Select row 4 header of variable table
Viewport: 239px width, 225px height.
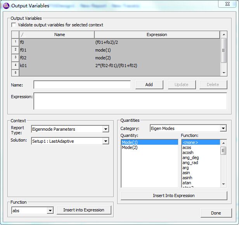coord(15,66)
